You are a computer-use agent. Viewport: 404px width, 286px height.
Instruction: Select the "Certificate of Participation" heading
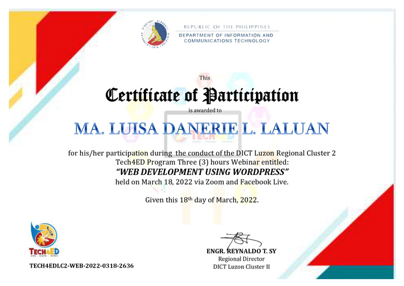click(201, 94)
